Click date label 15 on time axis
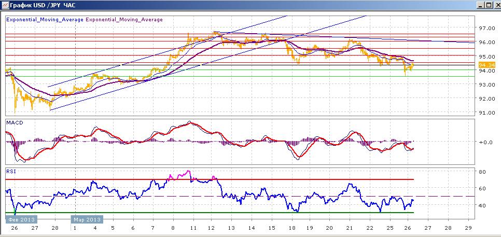The width and height of the screenshot is (501, 237). tap(271, 228)
